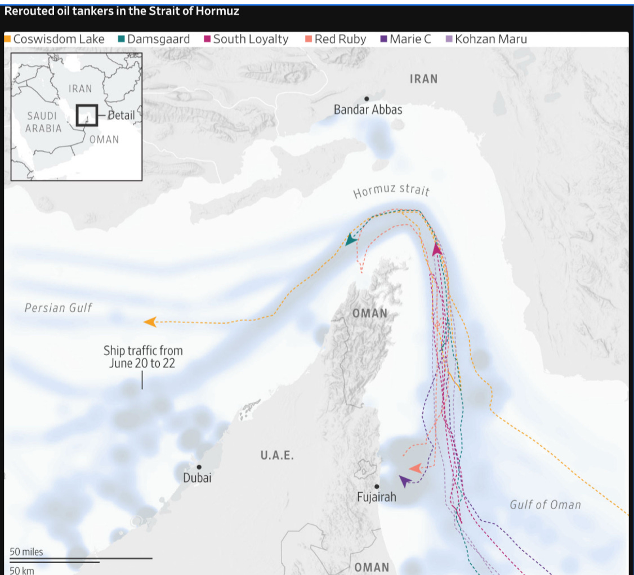Click the IRAN label on the main map
Viewport: 634px width, 575px height.
tap(424, 79)
